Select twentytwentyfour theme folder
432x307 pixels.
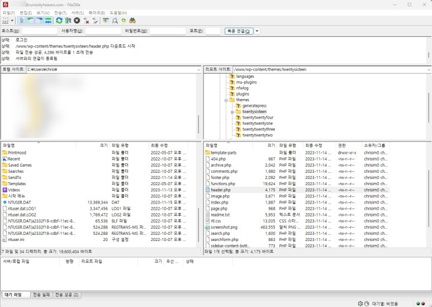coord(258,117)
